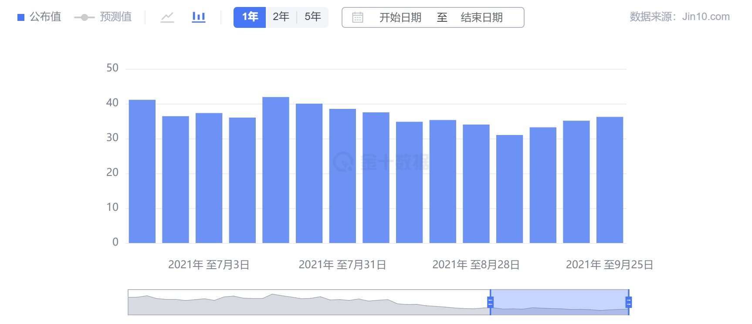
Task: Click the x-axis label 2021年 至7月31日
Action: point(342,265)
